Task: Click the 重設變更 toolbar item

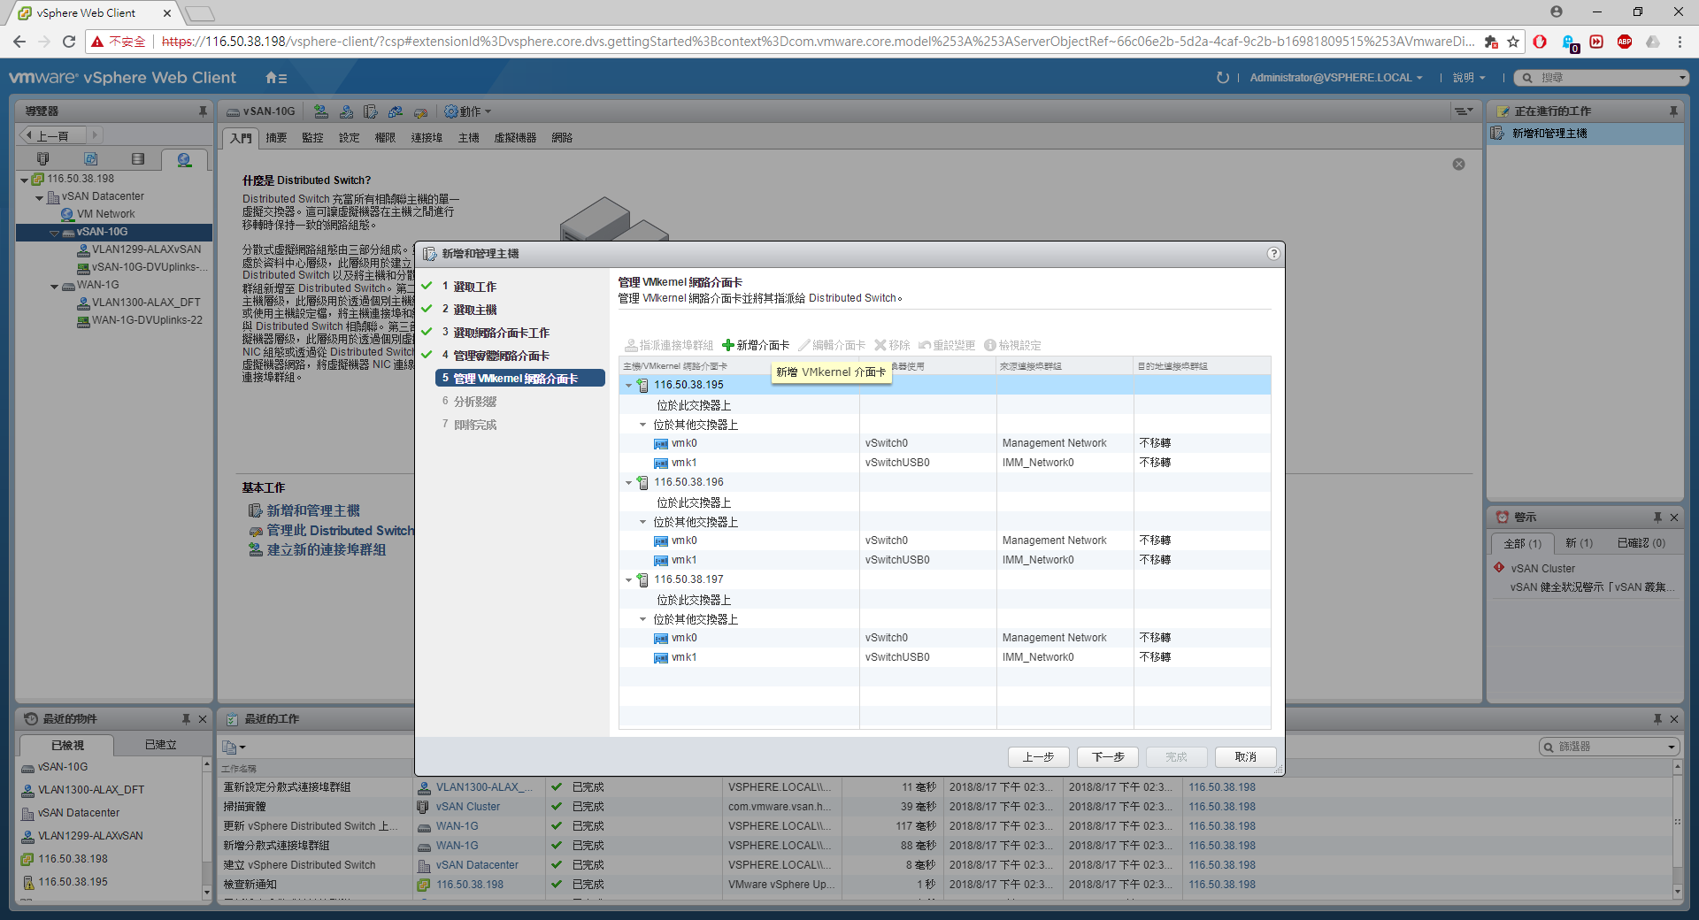Action: point(947,345)
